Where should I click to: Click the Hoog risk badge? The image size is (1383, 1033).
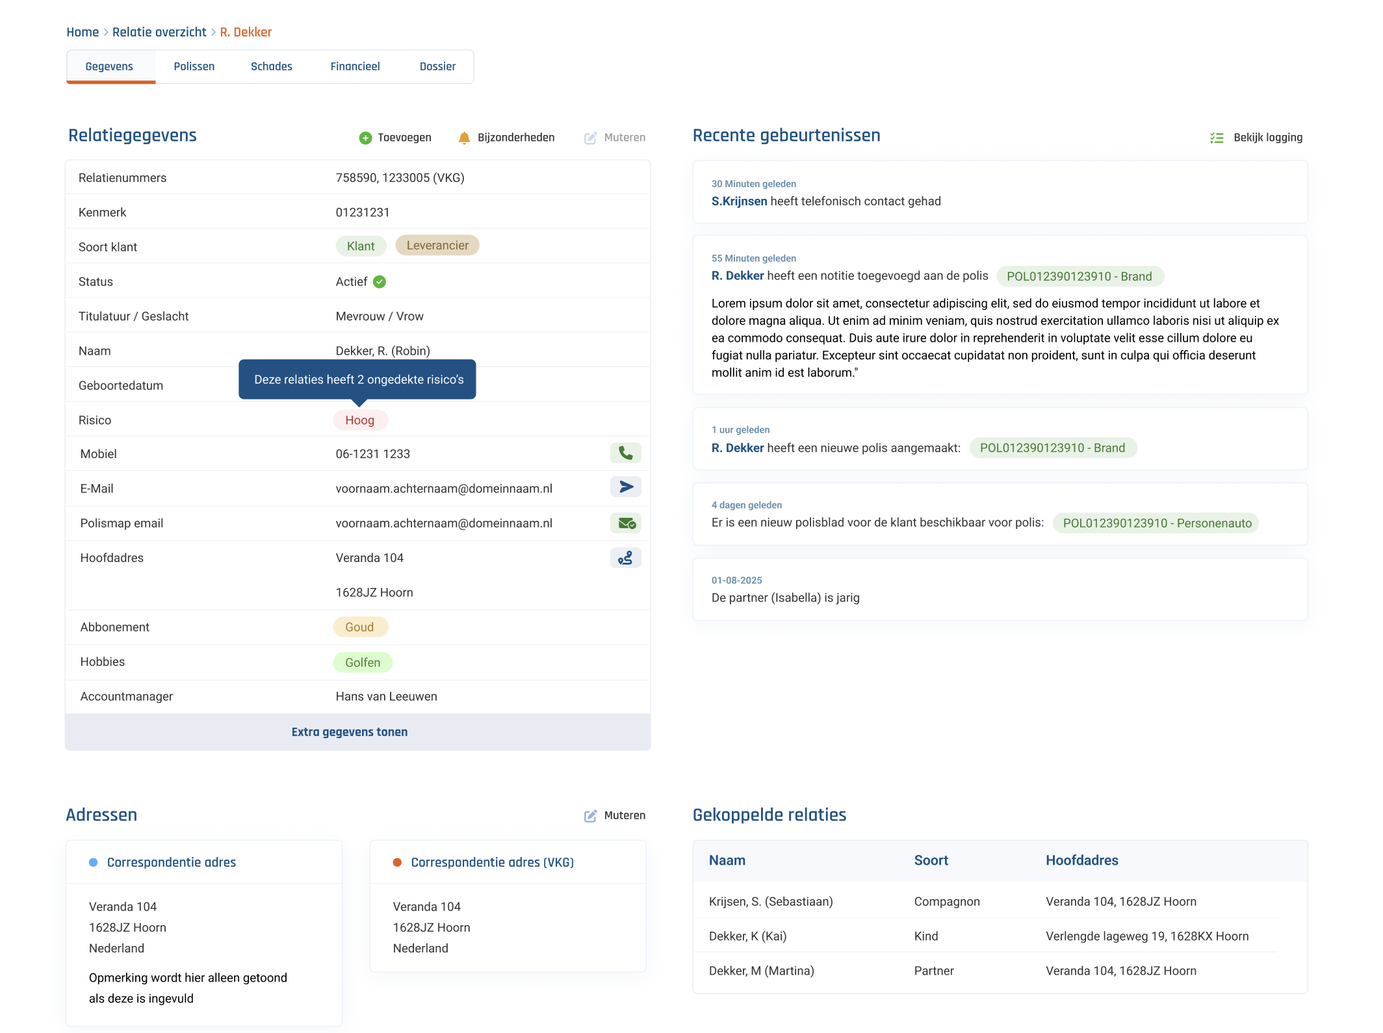[359, 420]
